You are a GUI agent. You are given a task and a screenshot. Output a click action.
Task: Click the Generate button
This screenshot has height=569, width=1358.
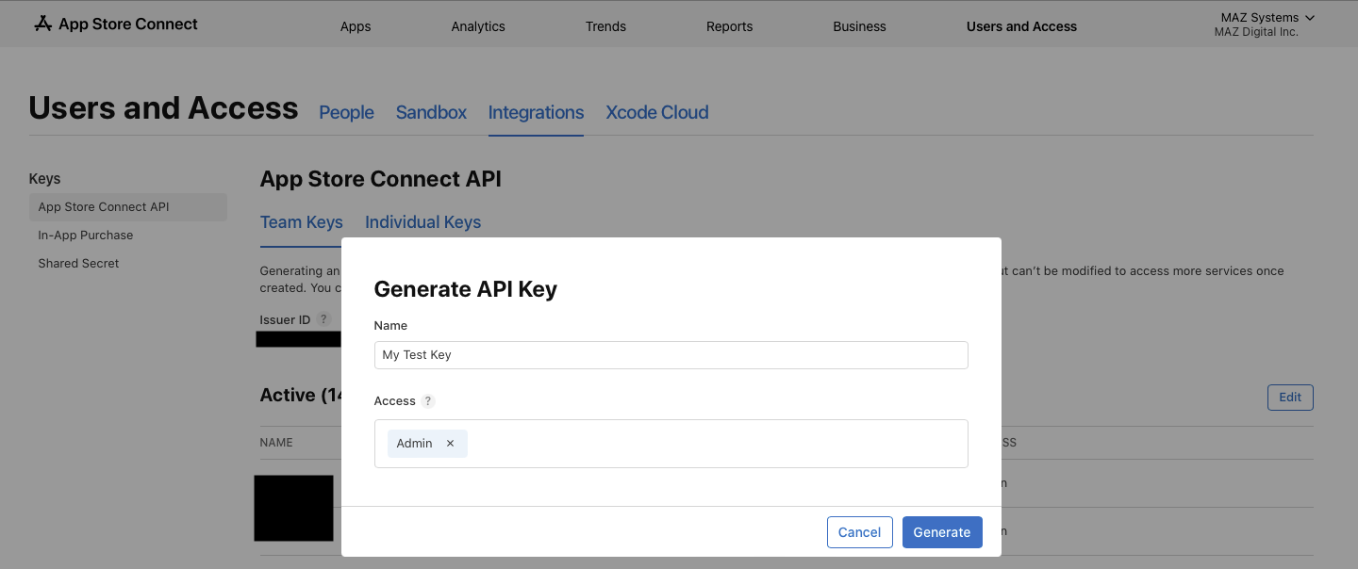tap(942, 532)
